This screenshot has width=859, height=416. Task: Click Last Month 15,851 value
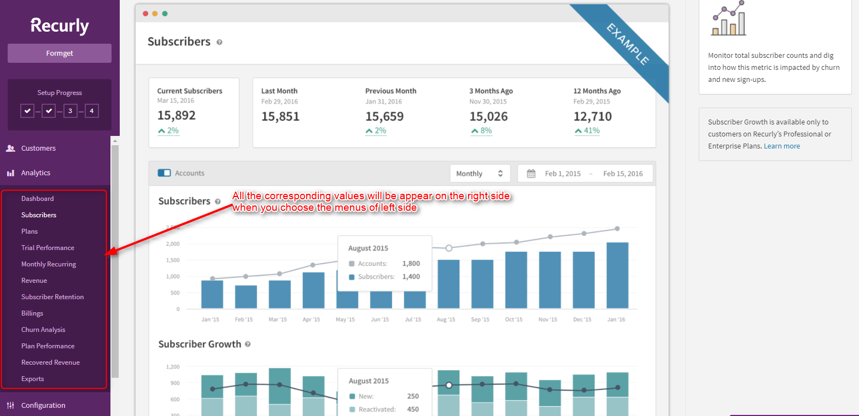(x=281, y=117)
